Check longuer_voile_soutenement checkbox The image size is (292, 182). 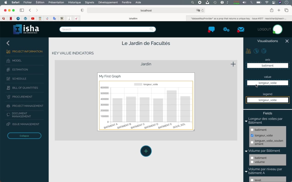point(252,142)
